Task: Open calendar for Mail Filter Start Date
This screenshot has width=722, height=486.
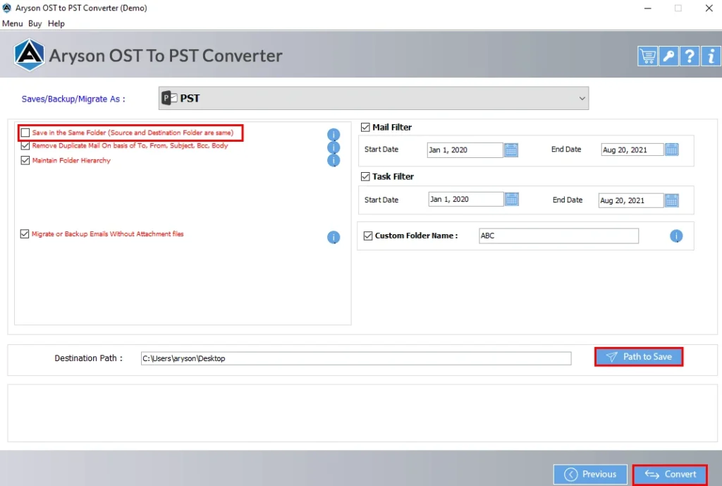Action: click(x=511, y=150)
